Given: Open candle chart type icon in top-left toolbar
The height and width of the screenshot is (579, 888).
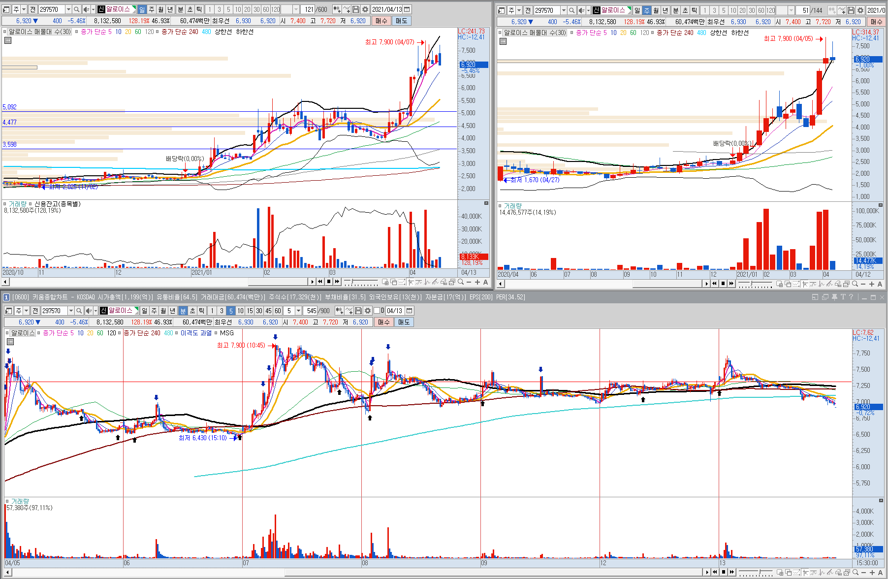Looking at the screenshot, I should point(337,9).
